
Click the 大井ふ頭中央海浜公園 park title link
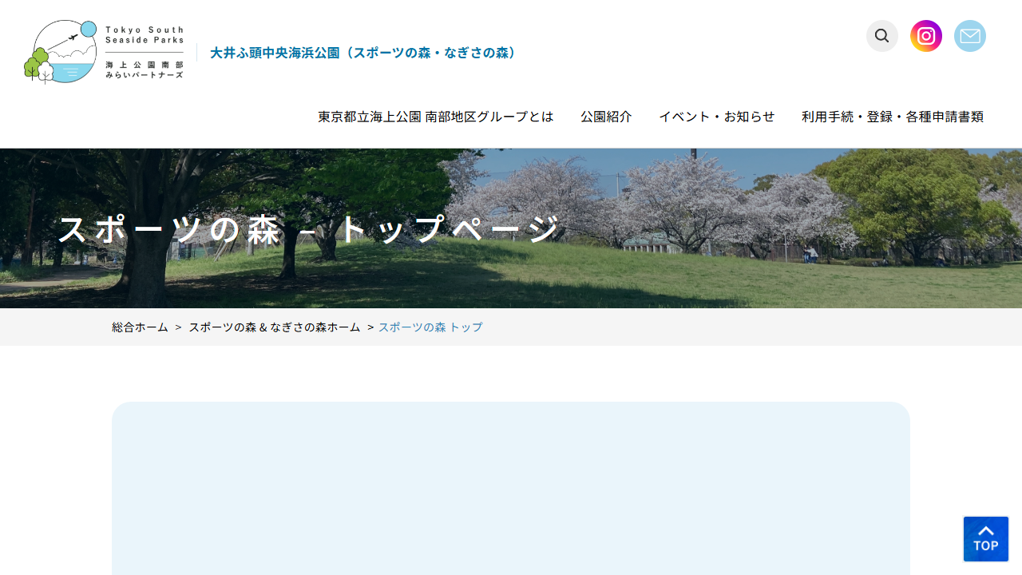coord(366,53)
